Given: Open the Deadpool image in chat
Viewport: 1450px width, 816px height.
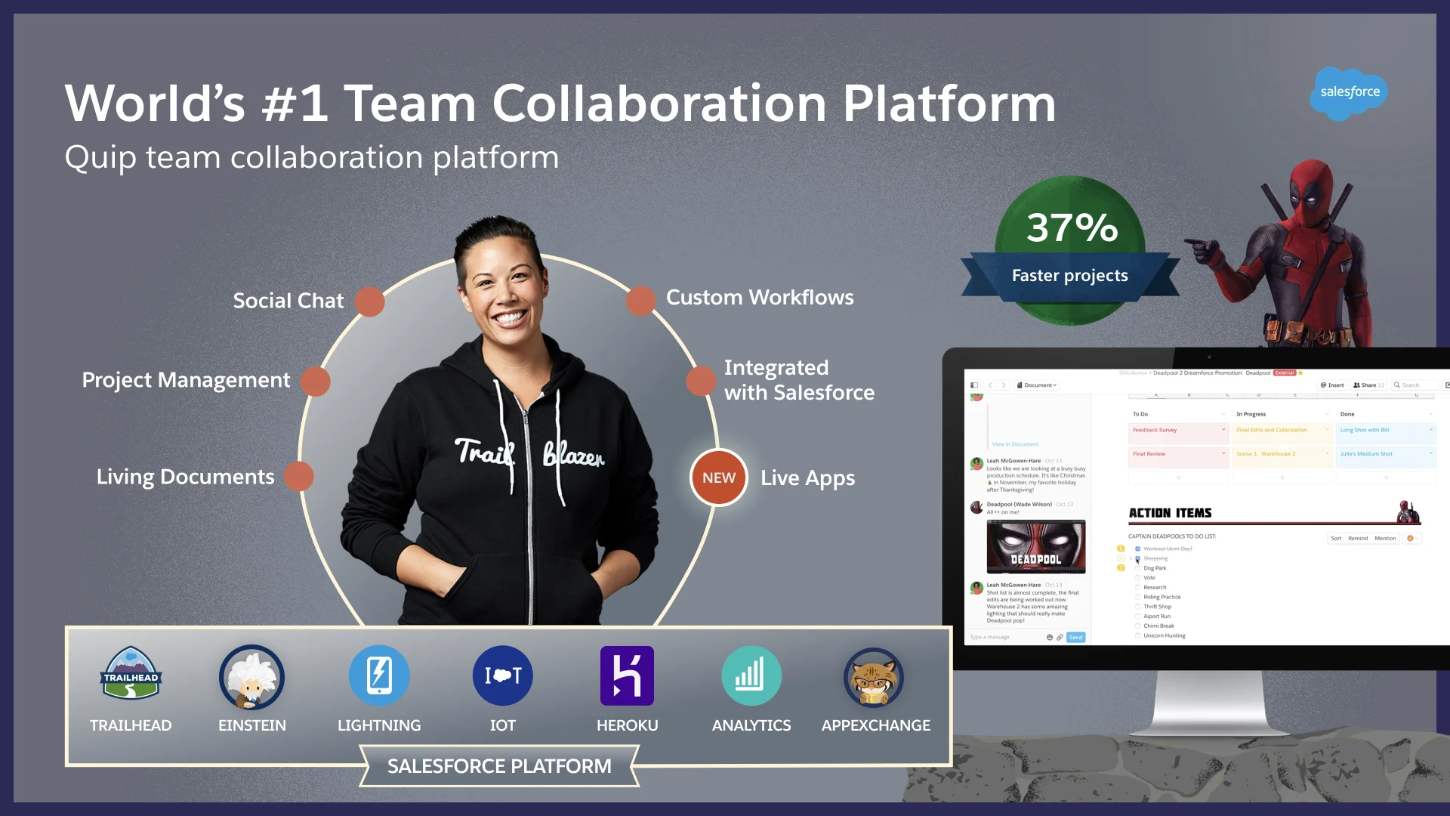Looking at the screenshot, I should point(1036,546).
